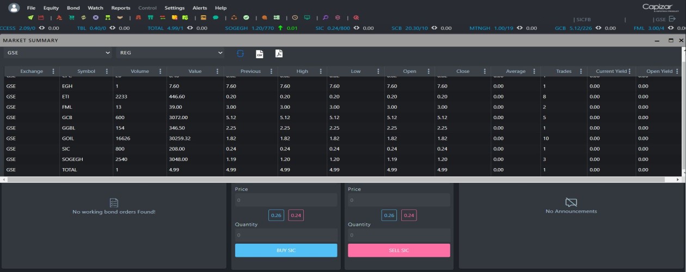Click the yellow note toolbar icon
The width and height of the screenshot is (686, 272).
pyautogui.click(x=175, y=17)
